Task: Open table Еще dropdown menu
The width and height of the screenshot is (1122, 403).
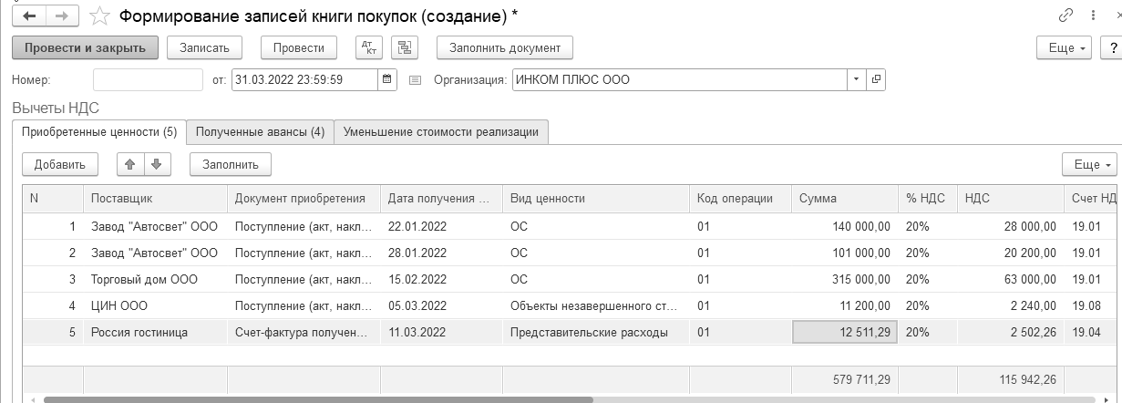Action: [x=1090, y=165]
